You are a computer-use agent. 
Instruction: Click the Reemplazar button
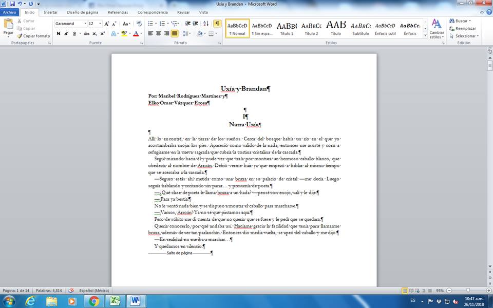tap(465, 28)
